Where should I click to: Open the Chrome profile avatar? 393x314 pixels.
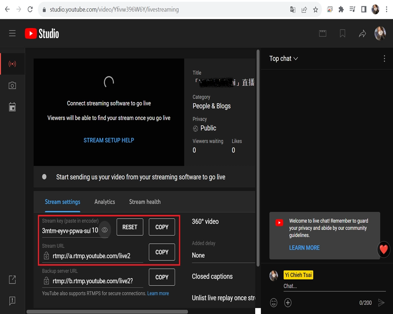click(375, 10)
